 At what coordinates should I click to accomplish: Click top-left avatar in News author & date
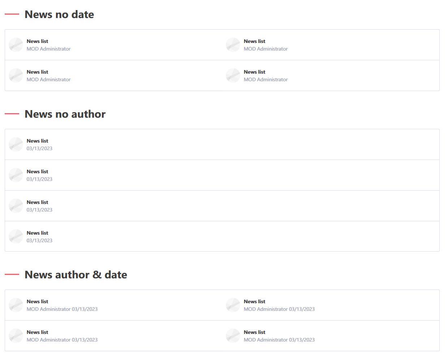[x=16, y=305]
